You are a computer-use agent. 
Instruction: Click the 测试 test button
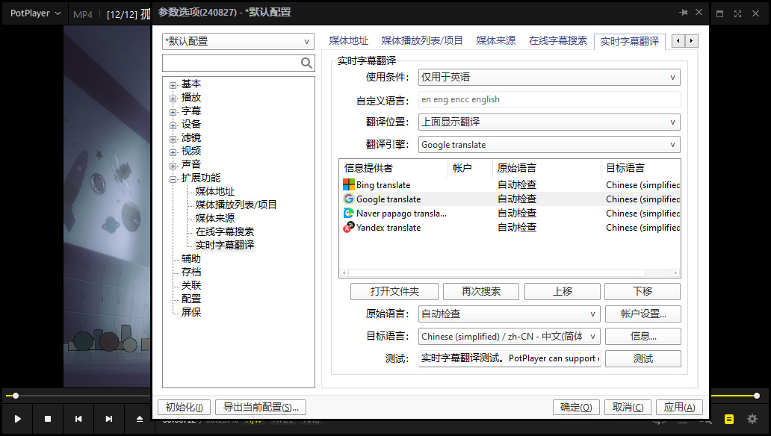(643, 358)
